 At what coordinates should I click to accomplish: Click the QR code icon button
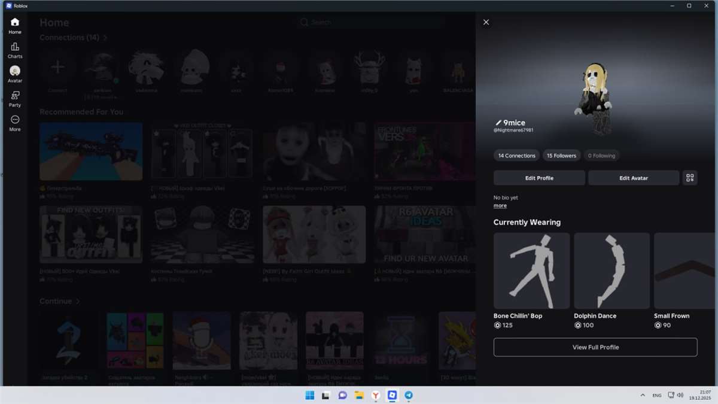click(690, 178)
